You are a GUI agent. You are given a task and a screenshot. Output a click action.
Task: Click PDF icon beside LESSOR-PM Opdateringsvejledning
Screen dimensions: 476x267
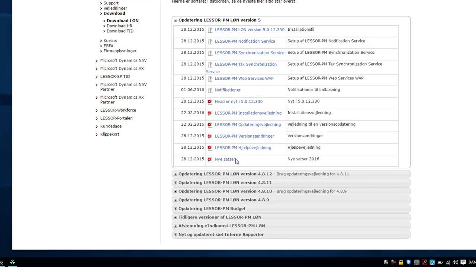[x=210, y=125]
